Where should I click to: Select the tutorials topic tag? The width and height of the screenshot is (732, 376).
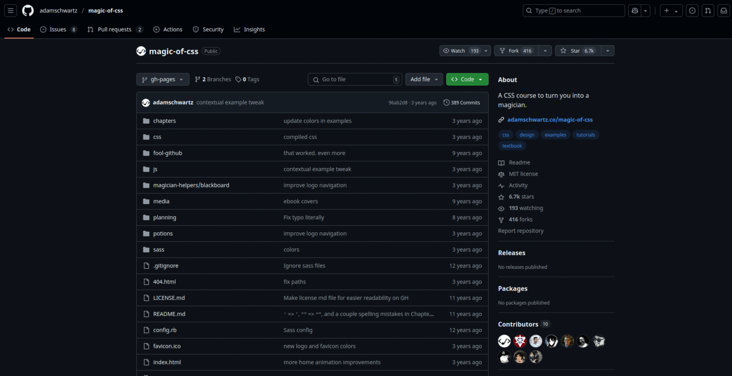(x=586, y=135)
